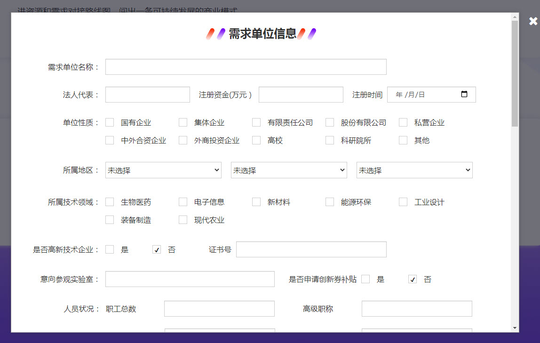Click scrollbar up arrow in dialog
This screenshot has height=343, width=540.
pyautogui.click(x=515, y=17)
